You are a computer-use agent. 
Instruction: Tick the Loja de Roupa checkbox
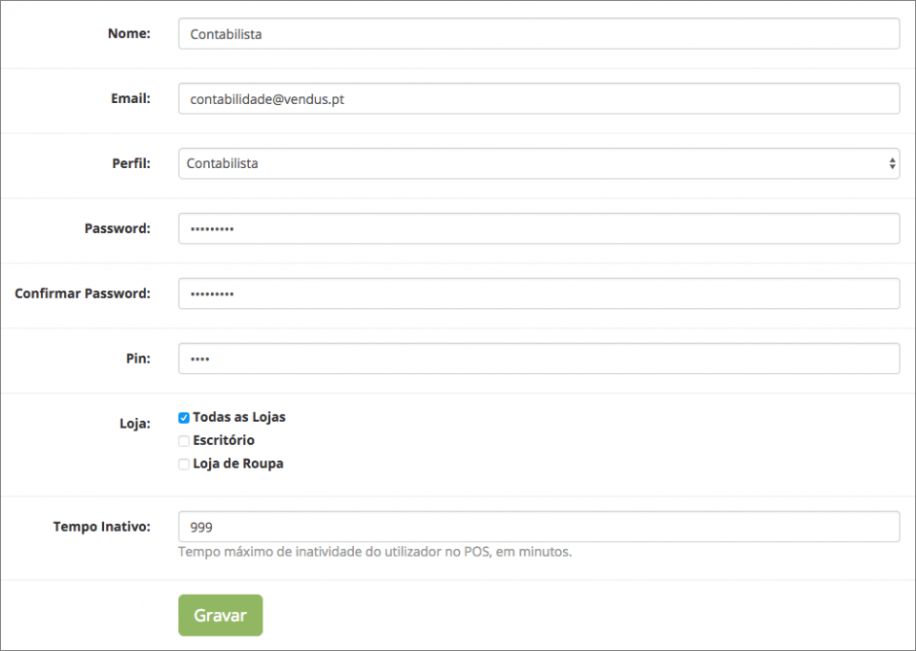pyautogui.click(x=184, y=465)
